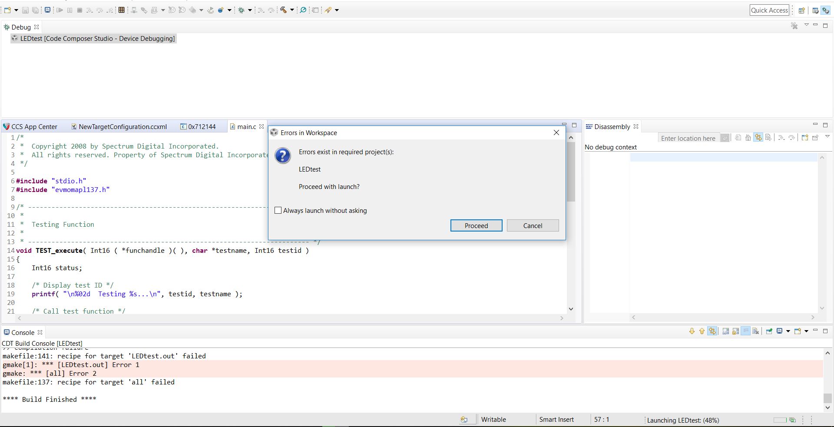The width and height of the screenshot is (834, 427).
Task: Click the Terminate stop icon
Action: (x=79, y=10)
